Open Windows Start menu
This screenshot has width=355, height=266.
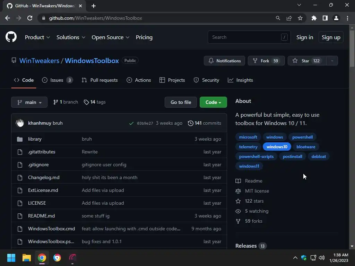pyautogui.click(x=11, y=258)
